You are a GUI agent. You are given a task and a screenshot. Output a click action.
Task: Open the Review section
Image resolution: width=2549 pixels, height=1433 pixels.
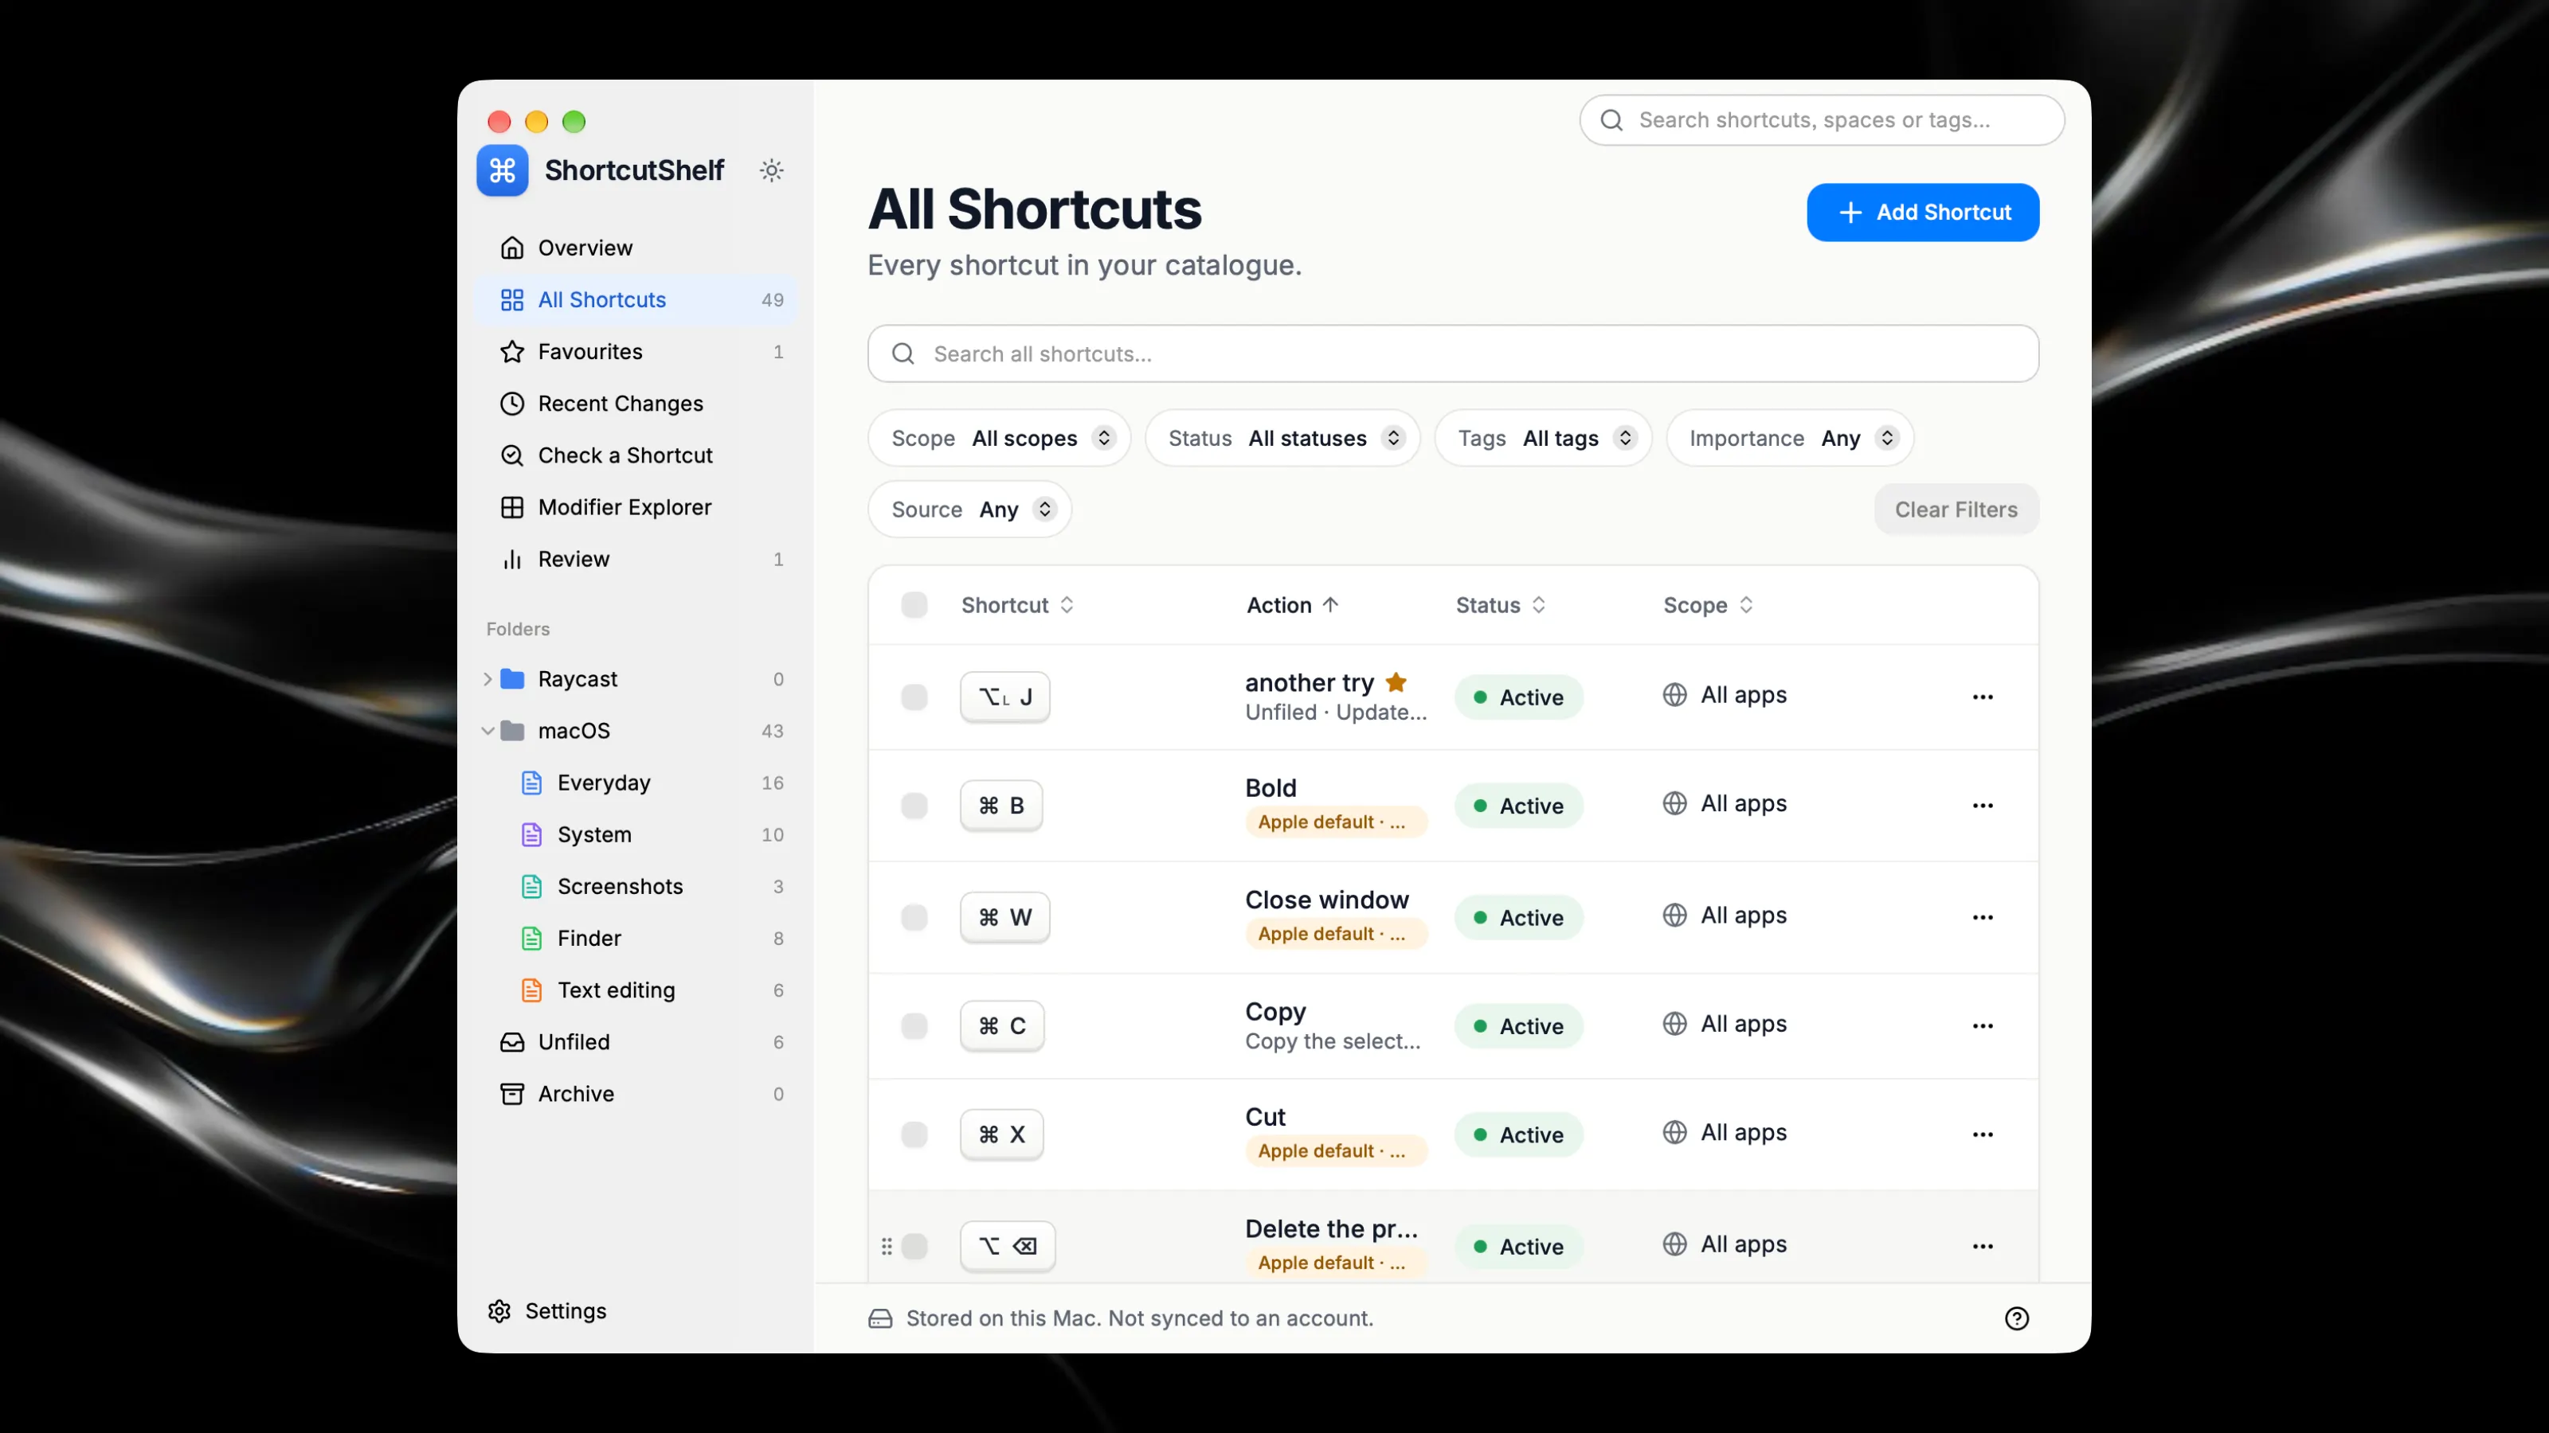pos(636,559)
